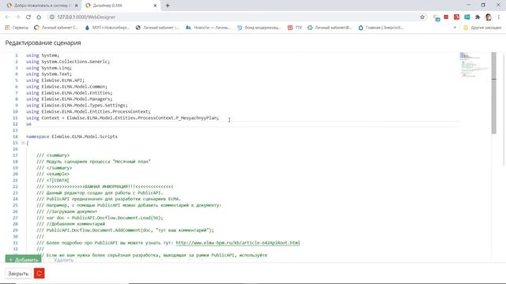Click the blue screen extension icon in toolbar
The height and width of the screenshot is (284, 506).
(436, 17)
